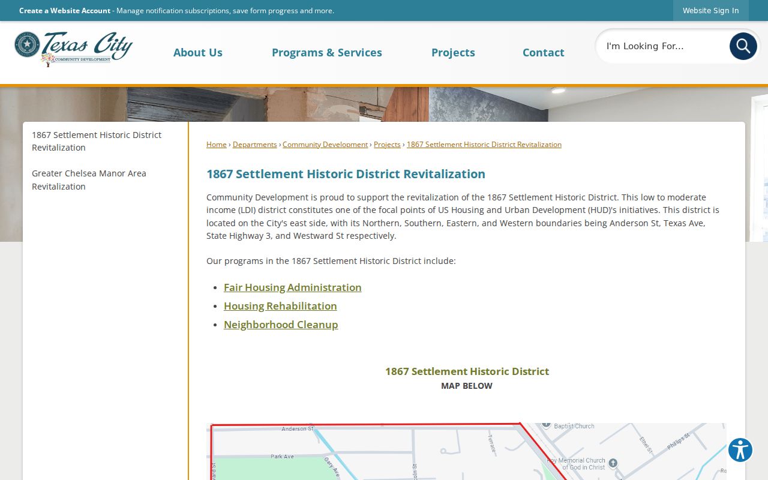The height and width of the screenshot is (480, 768).
Task: Go to Projects breadcrumb link
Action: (387, 145)
